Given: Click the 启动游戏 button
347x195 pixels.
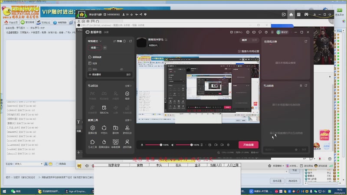Looking at the screenshot, I should (293, 181).
